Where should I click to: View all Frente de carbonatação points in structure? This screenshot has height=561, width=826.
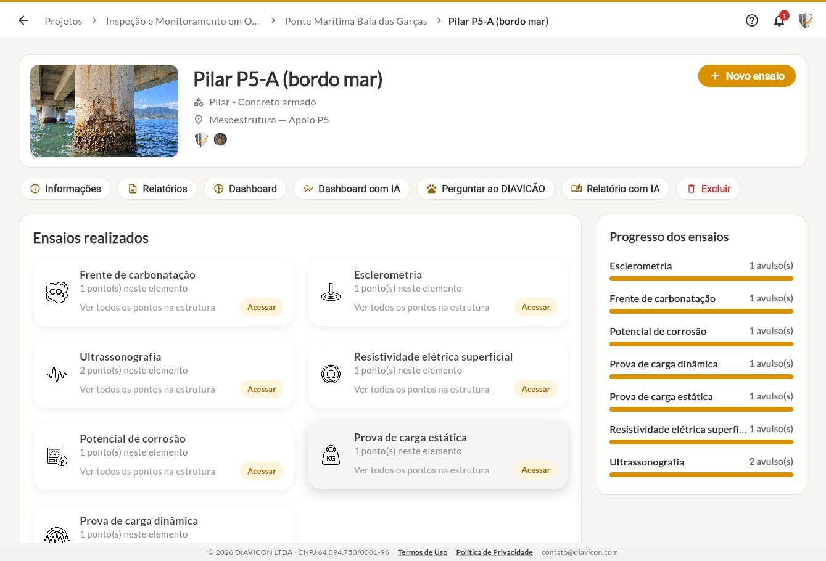tap(147, 307)
